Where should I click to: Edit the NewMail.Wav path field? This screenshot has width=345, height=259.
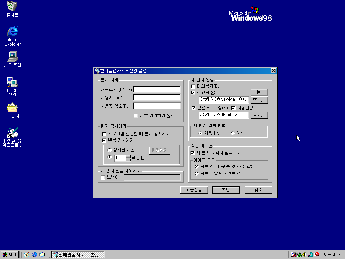[x=224, y=100]
